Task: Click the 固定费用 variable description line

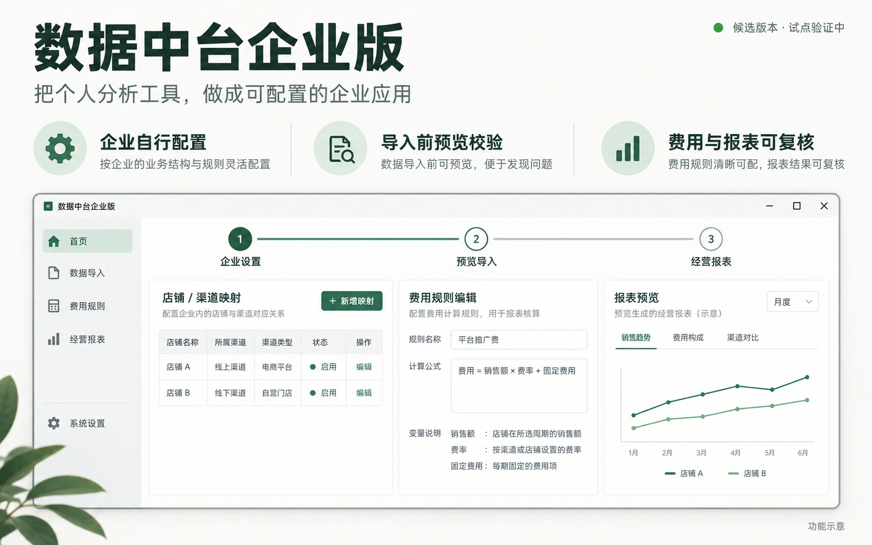Action: [x=504, y=466]
